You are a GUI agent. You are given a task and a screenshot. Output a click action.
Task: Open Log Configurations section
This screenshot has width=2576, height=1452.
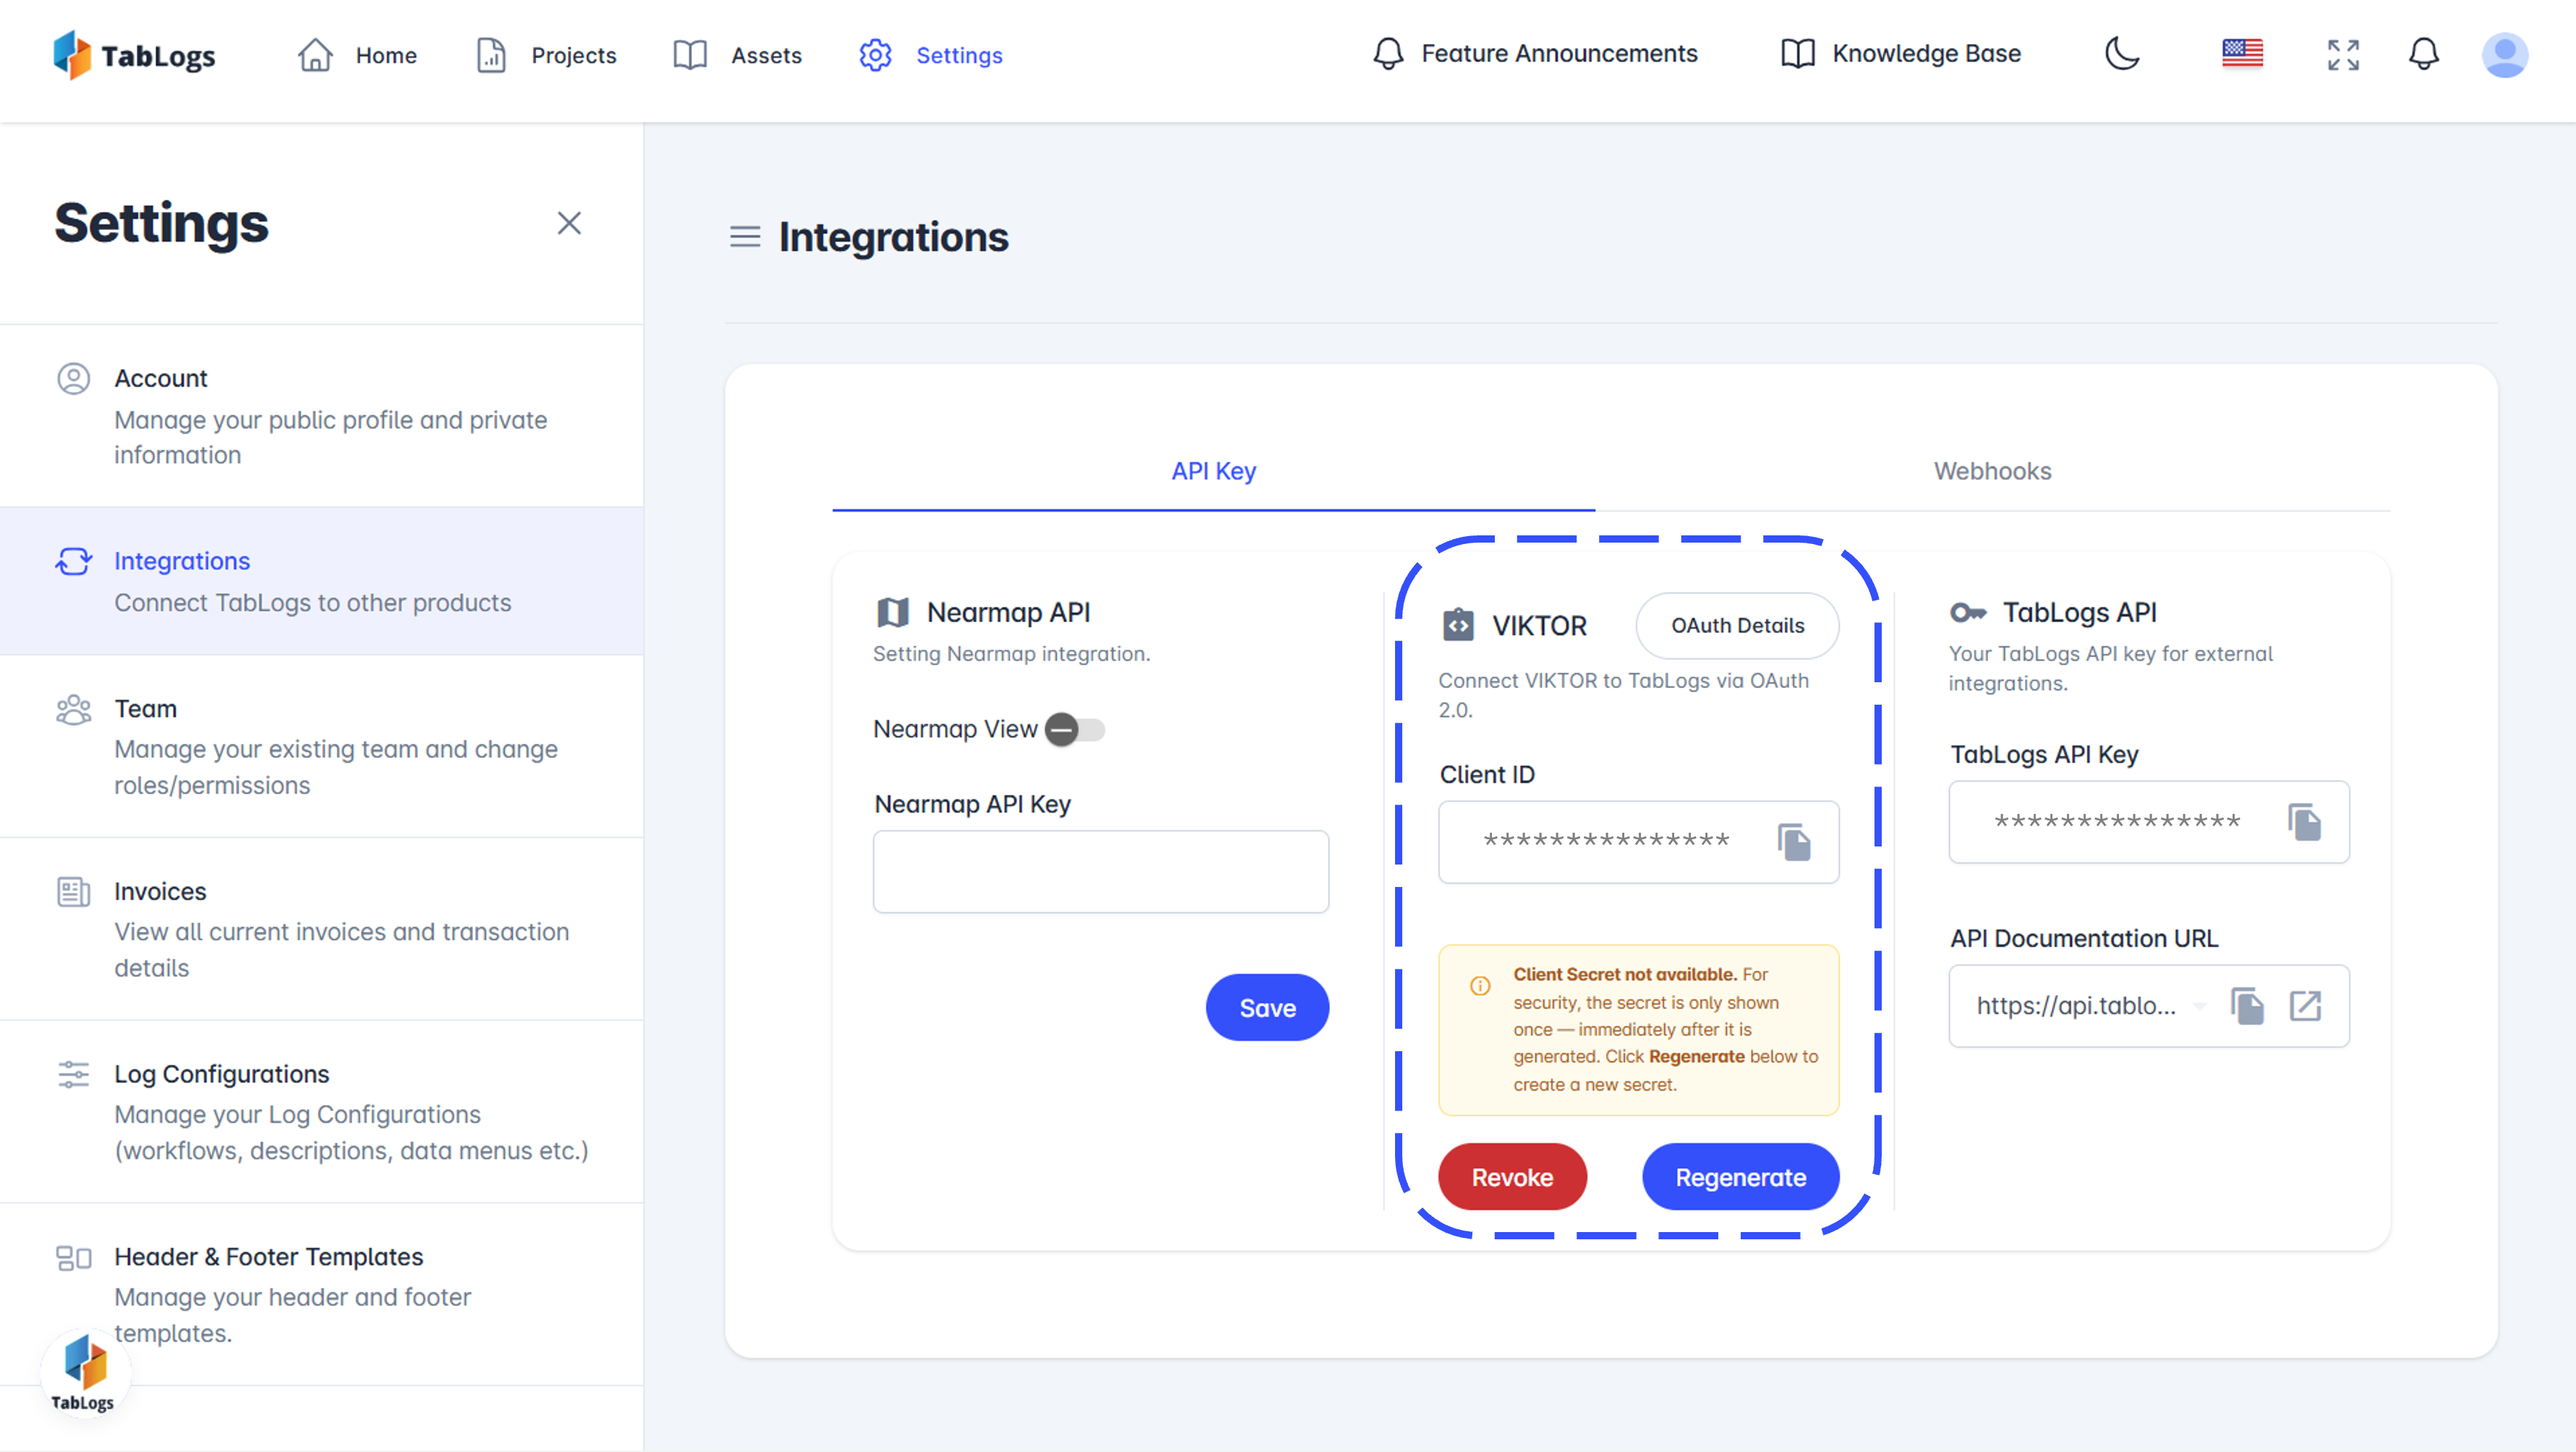(x=321, y=1112)
